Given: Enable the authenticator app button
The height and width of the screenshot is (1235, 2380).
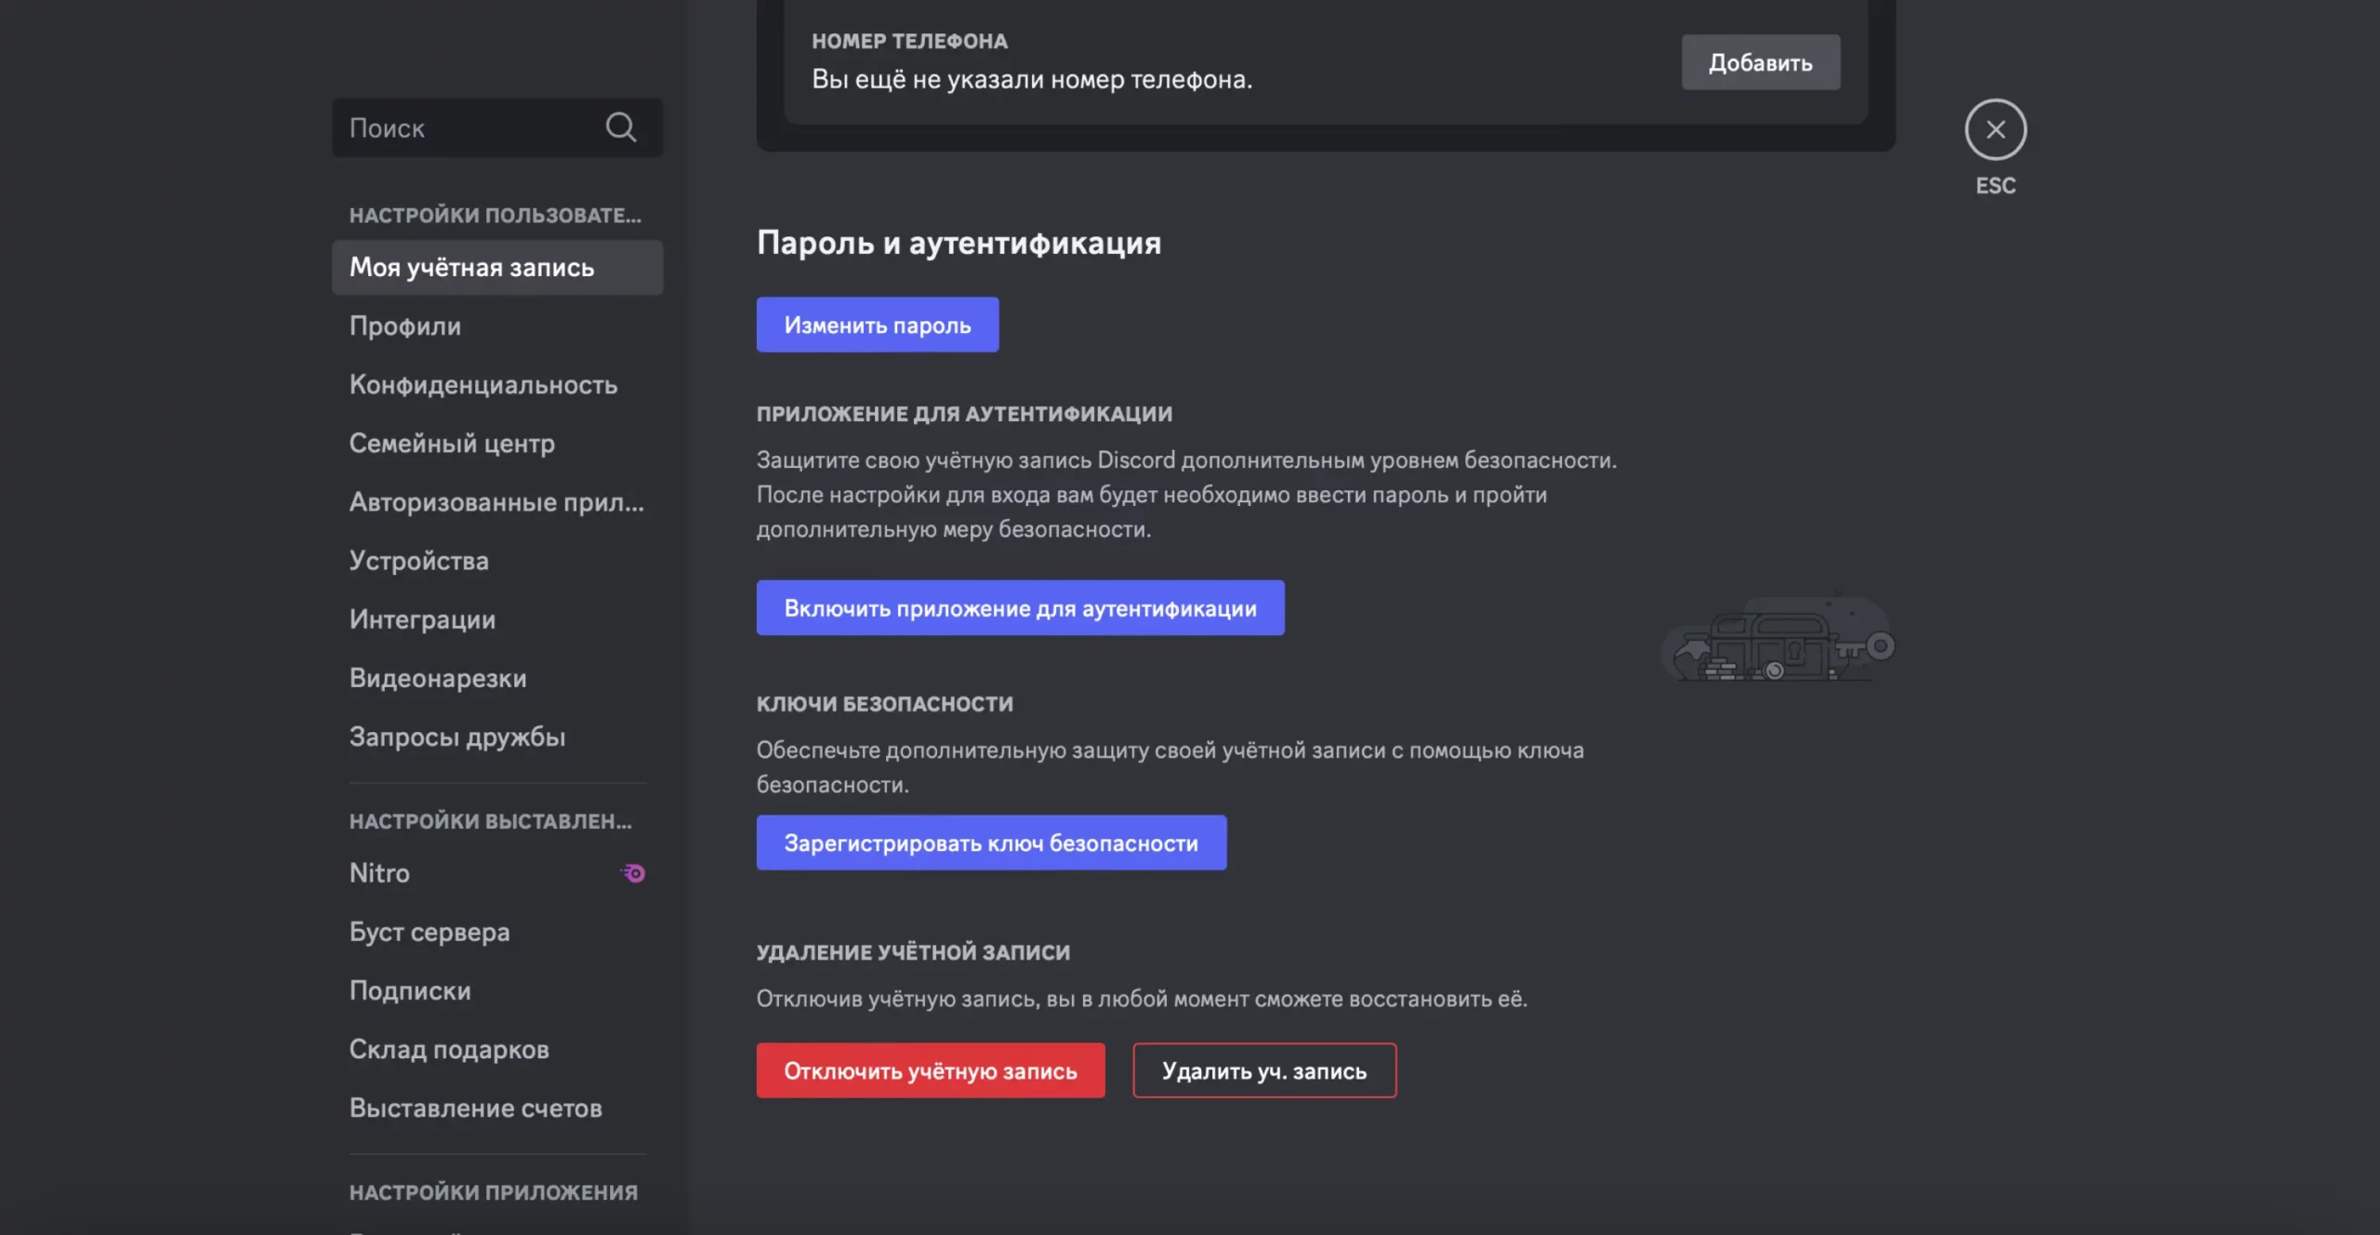Looking at the screenshot, I should [x=1020, y=608].
